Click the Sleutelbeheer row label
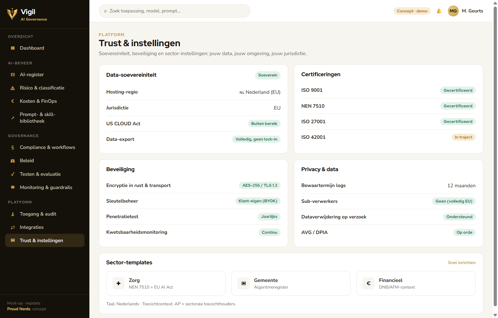Screen dimensions: 498x318 122,201
